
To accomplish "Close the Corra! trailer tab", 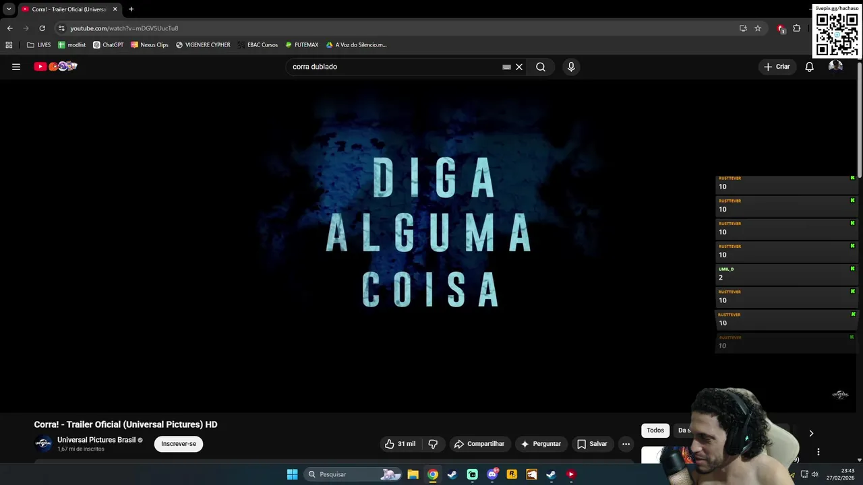I will [115, 9].
